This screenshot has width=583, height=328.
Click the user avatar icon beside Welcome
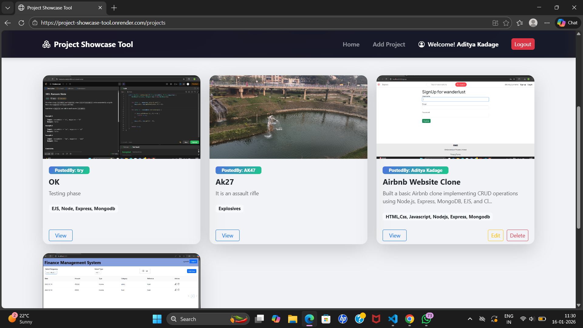click(x=421, y=44)
